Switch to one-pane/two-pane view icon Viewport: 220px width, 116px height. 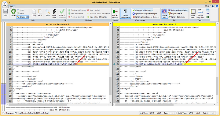207,10
